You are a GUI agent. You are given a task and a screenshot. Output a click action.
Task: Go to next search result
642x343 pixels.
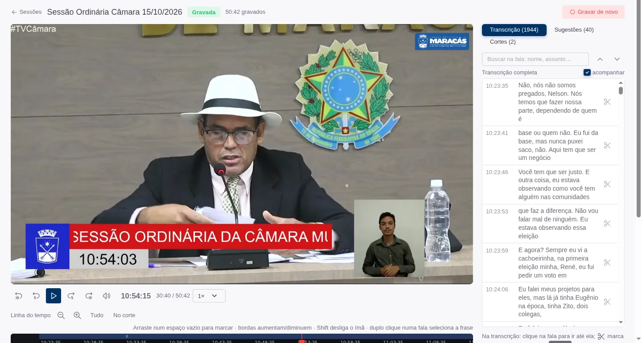coord(617,59)
